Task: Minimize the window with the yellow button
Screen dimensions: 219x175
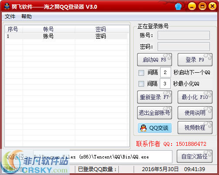Action: click(192, 7)
